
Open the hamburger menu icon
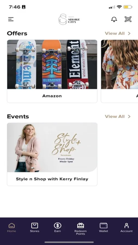(x=11, y=19)
